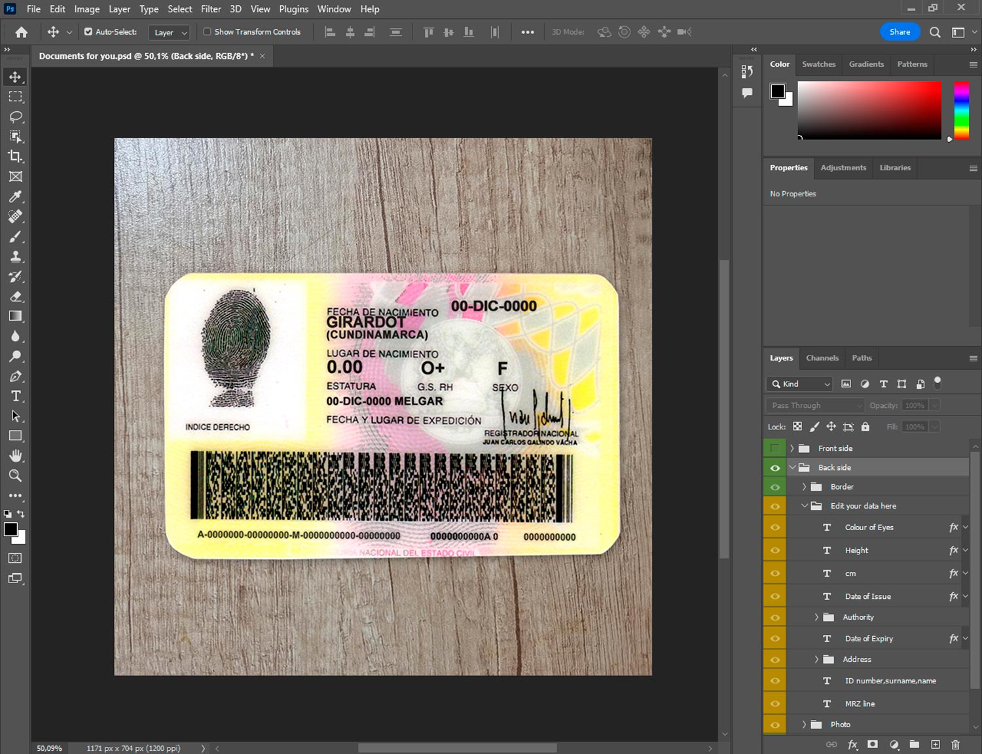Select the Clone Stamp tool
The width and height of the screenshot is (982, 754).
click(x=15, y=257)
